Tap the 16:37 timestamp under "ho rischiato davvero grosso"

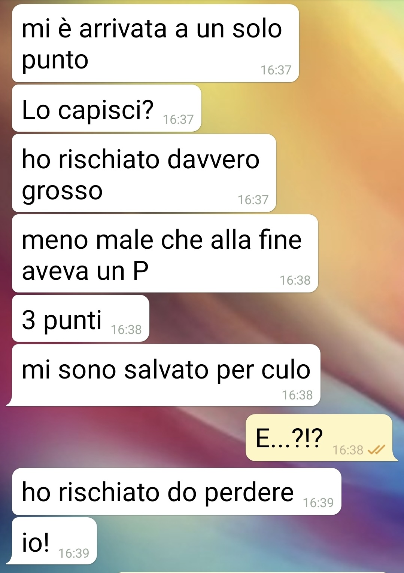253,200
